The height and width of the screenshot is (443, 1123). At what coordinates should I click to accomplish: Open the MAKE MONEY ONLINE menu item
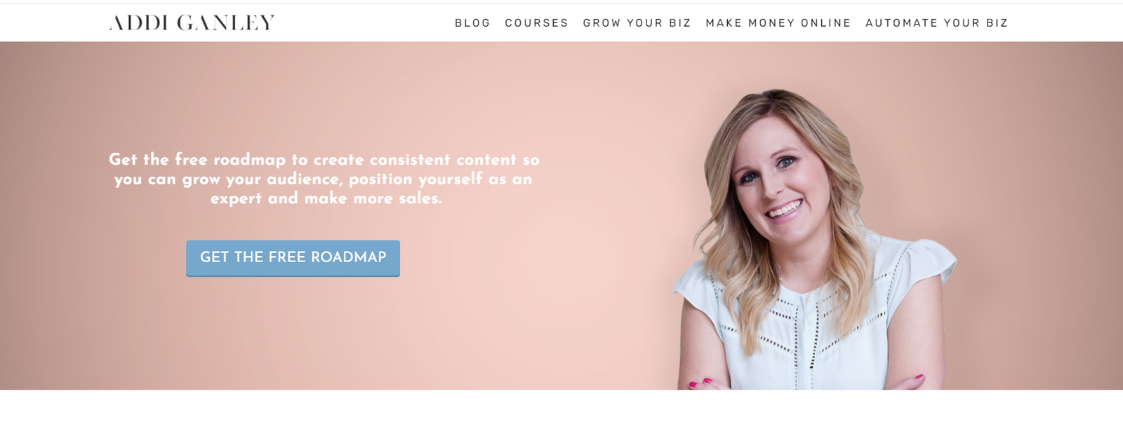778,23
